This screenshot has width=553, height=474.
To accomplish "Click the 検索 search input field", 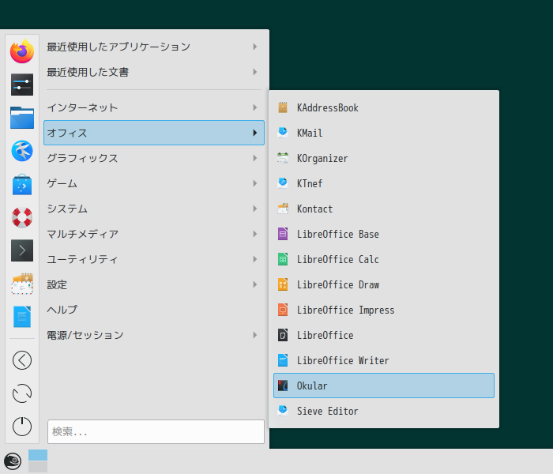I will coord(156,431).
